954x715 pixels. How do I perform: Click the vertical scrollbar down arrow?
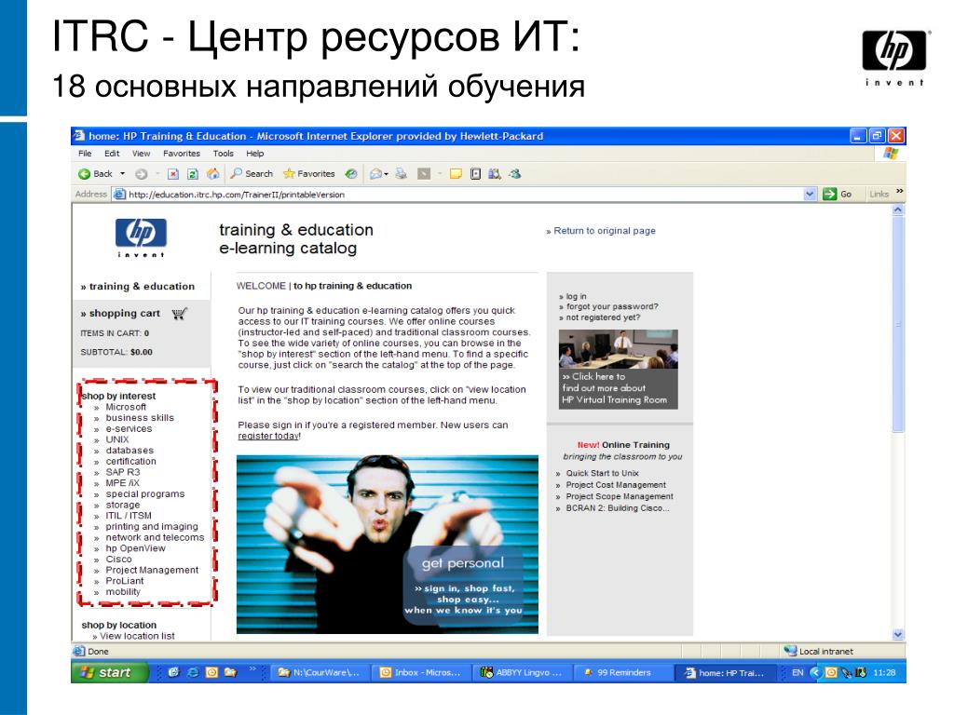pos(898,634)
